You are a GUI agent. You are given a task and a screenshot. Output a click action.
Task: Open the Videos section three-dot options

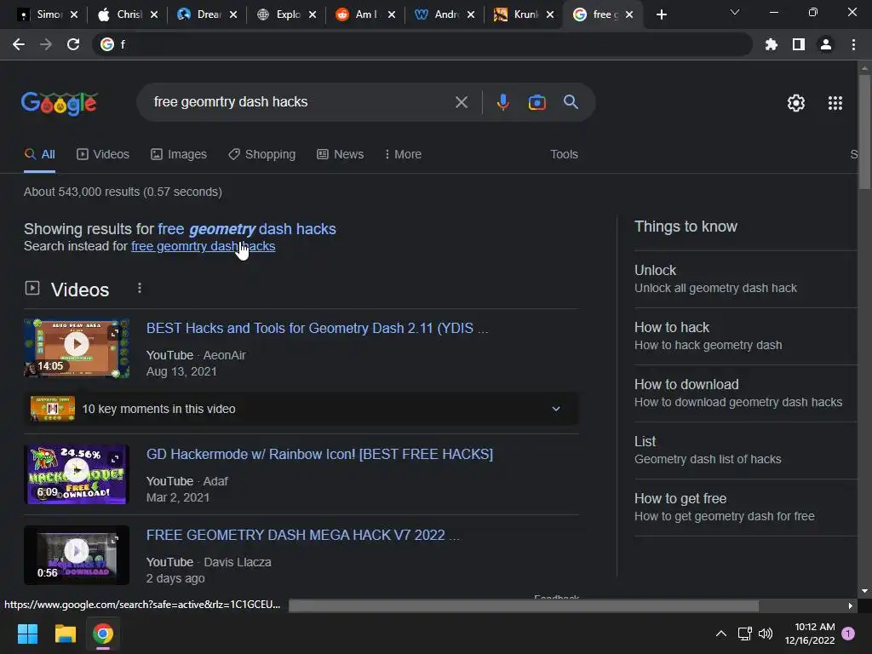point(140,288)
